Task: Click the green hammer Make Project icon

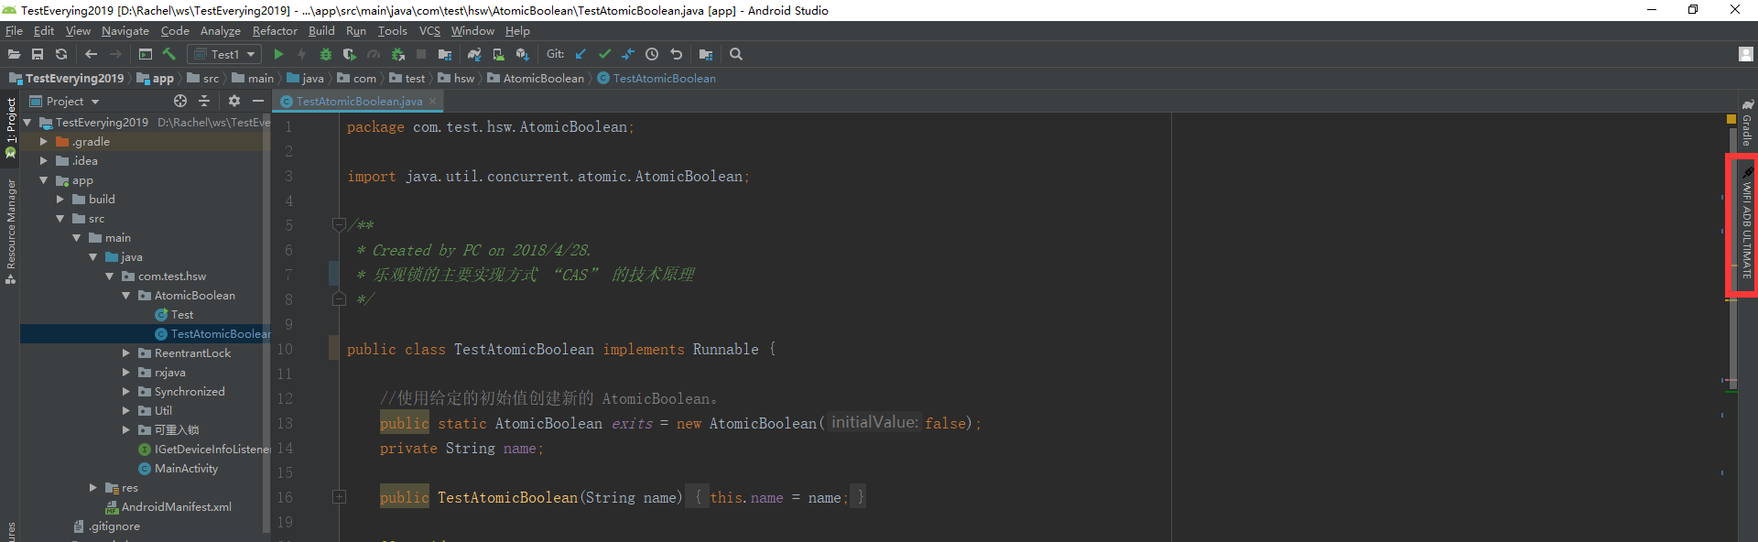Action: [x=168, y=55]
